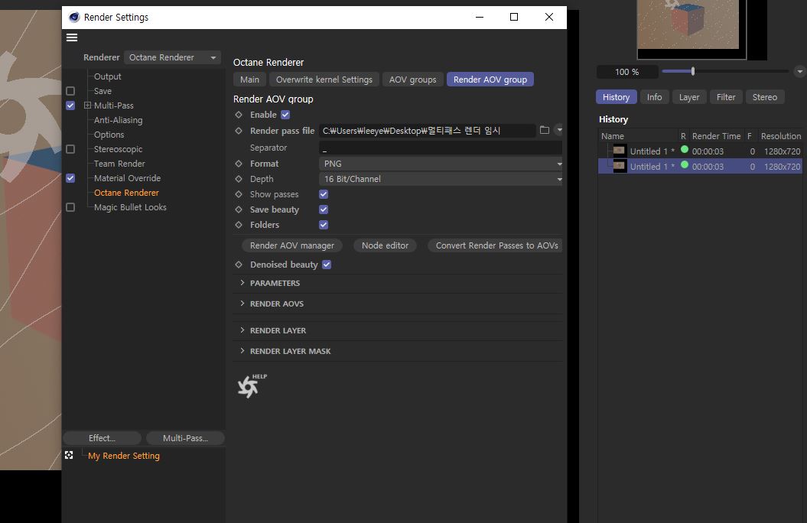
Task: Toggle the Folders checkbox
Action: point(324,225)
